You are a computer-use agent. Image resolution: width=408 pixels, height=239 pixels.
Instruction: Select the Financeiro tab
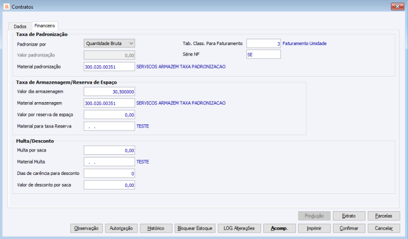[45, 26]
